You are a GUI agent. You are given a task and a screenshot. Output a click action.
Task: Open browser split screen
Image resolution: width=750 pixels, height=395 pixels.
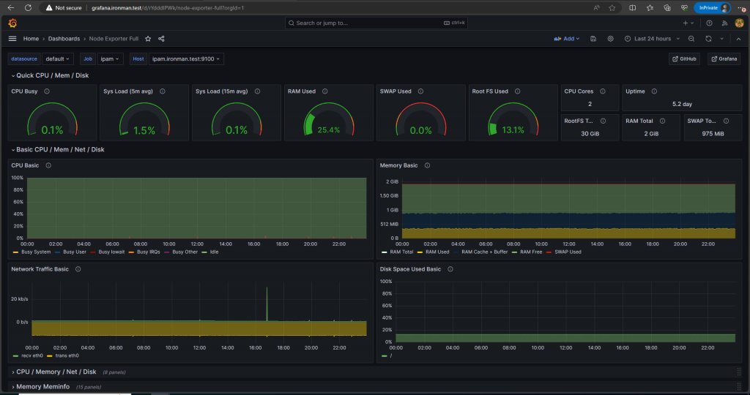tap(632, 7)
